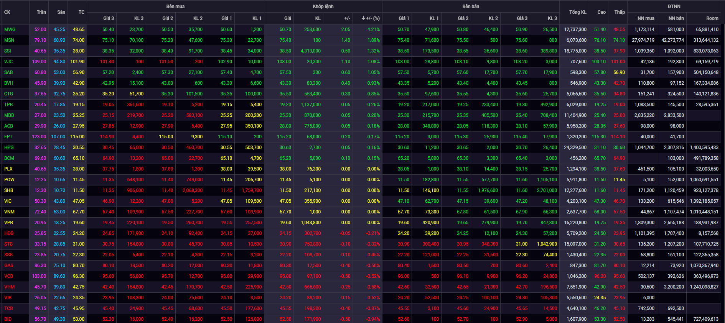Sort by the Sàn floor price header
725x323 pixels.
(x=61, y=12)
